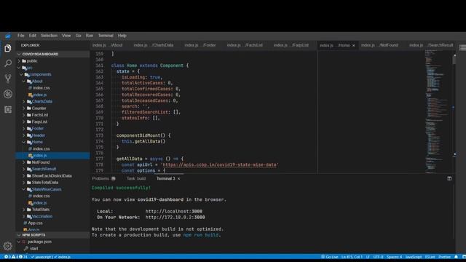Open the Manage settings gear
The image size is (466, 262).
coord(8,246)
